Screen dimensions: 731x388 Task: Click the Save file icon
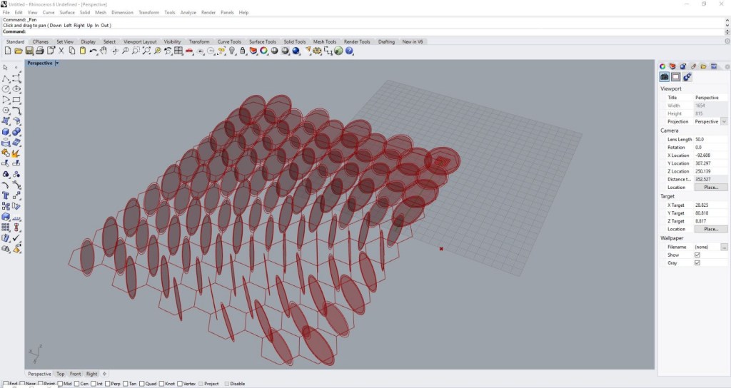coord(30,51)
